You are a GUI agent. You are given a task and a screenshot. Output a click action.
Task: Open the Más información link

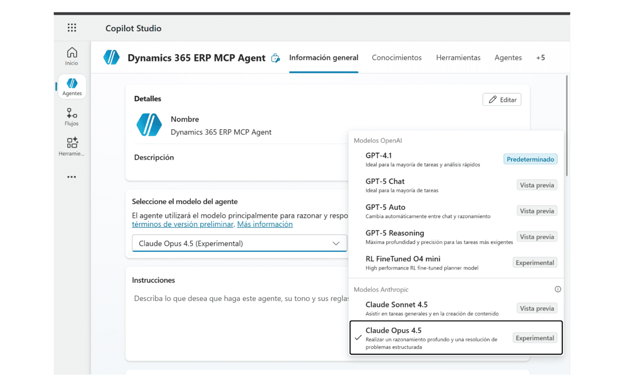coord(264,224)
